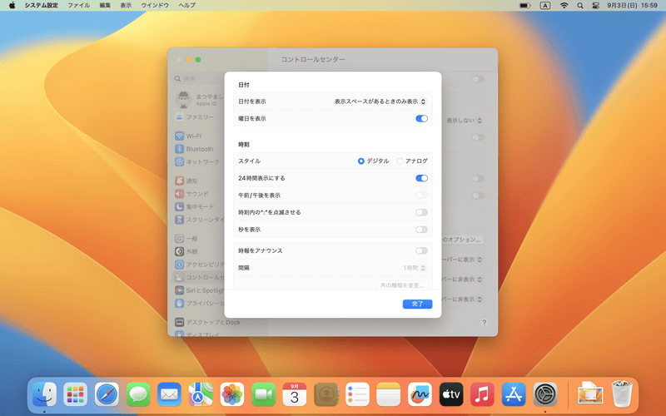Viewport: 666px width, 416px height.
Task: Click the 声の種類を変更 button
Action: [402, 285]
